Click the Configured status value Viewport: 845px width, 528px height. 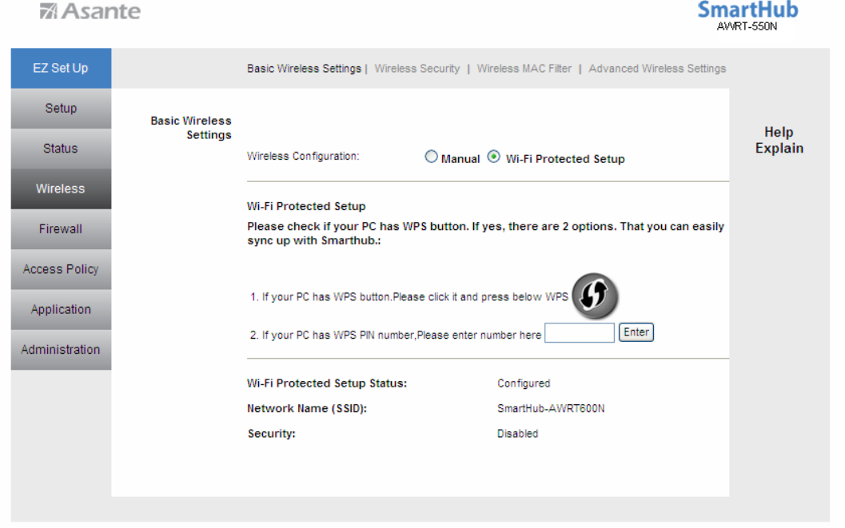524,383
